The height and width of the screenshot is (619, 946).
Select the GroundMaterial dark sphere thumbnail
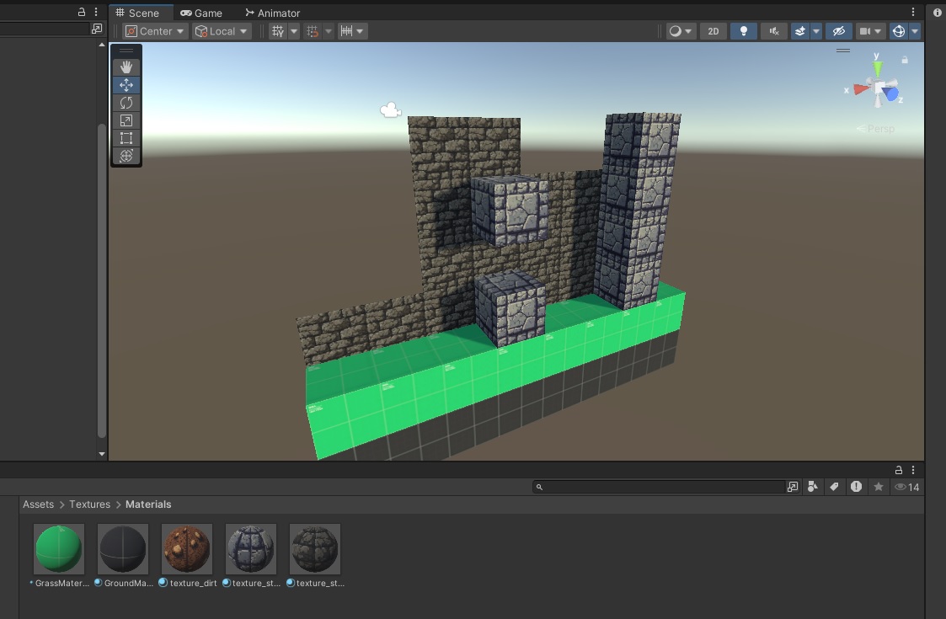point(123,549)
